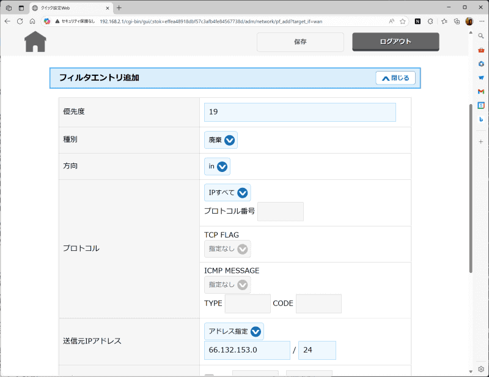
Task: Click the browser profile avatar
Action: (468, 21)
